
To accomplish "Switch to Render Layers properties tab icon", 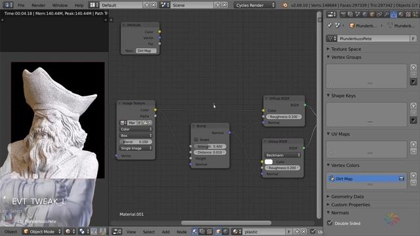I will tap(350, 14).
